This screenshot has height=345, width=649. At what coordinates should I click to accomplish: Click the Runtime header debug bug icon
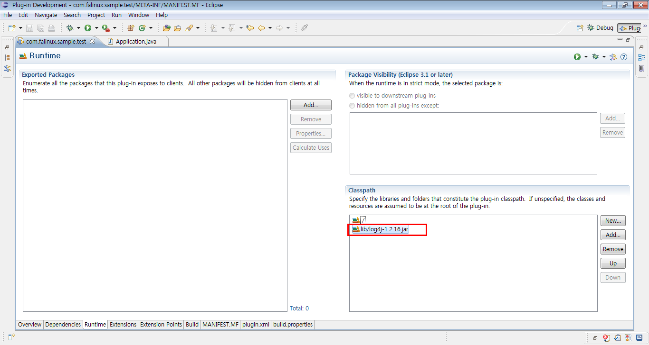(595, 57)
